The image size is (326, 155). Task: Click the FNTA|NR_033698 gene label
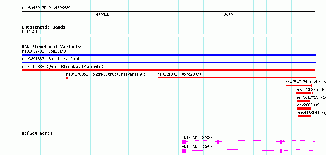pyautogui.click(x=197, y=147)
